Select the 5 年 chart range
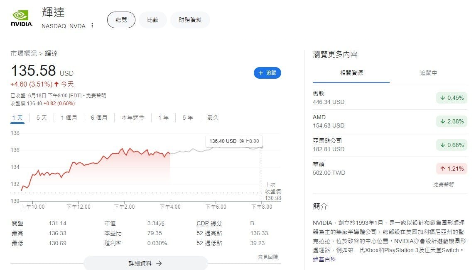Screen dimensions: 476x270 (188, 118)
